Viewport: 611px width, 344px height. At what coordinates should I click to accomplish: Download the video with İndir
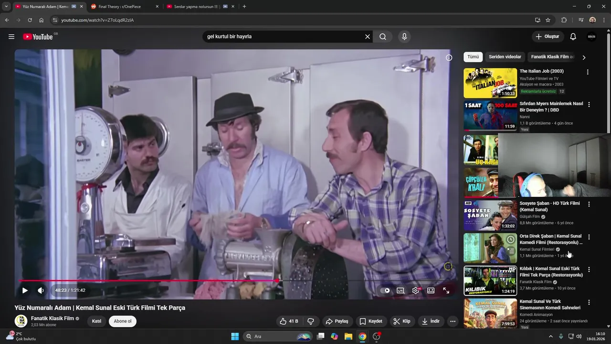click(431, 321)
